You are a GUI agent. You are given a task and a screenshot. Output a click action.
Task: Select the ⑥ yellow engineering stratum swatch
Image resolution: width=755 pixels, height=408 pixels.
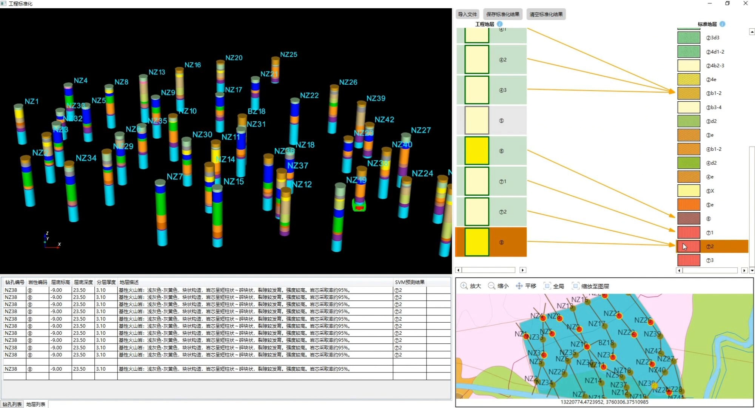point(477,151)
